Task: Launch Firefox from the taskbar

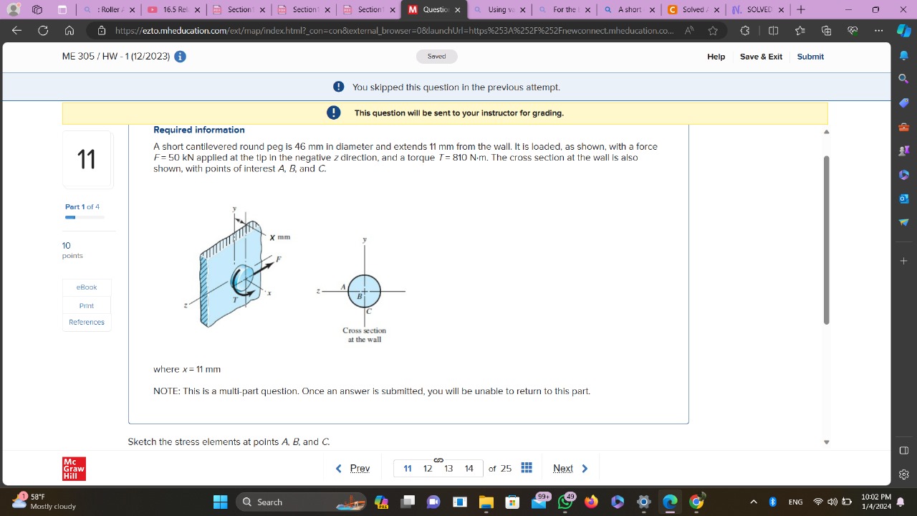Action: (591, 502)
